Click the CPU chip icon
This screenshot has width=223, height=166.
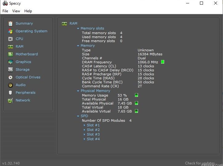[10, 39]
